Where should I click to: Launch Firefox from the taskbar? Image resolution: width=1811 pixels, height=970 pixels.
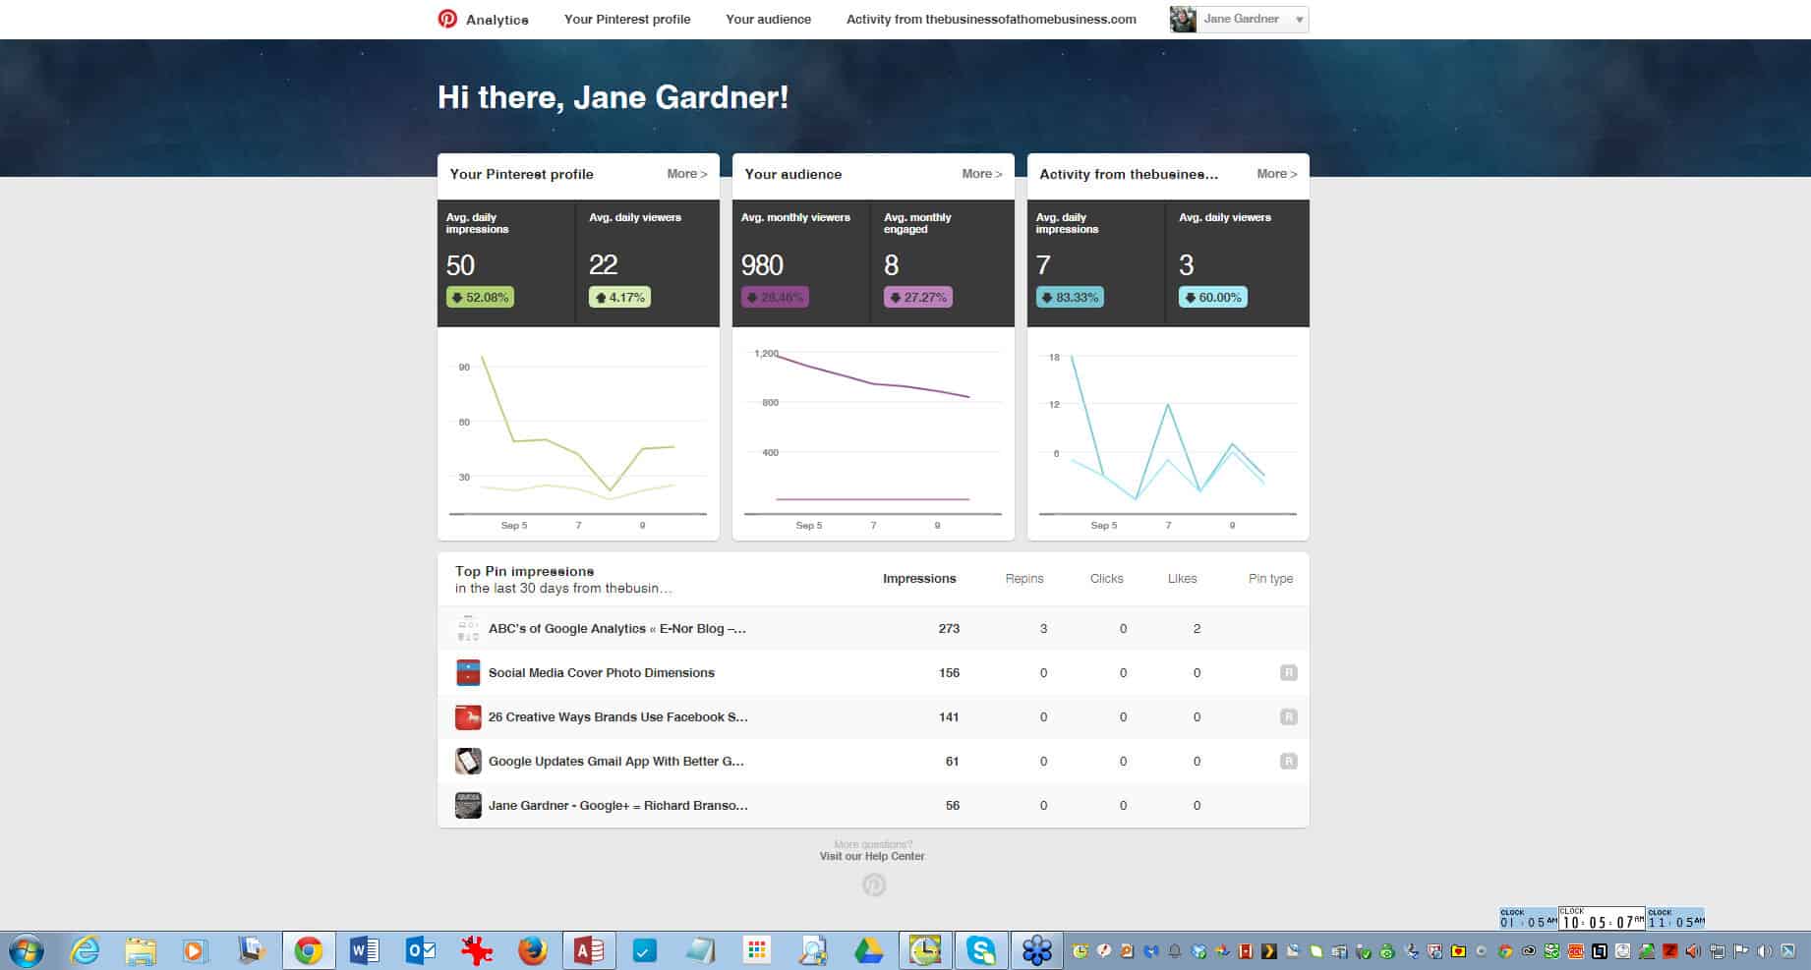click(532, 950)
